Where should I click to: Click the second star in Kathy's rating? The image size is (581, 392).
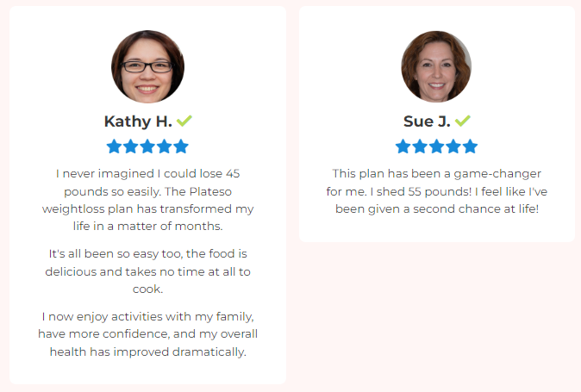click(x=131, y=146)
